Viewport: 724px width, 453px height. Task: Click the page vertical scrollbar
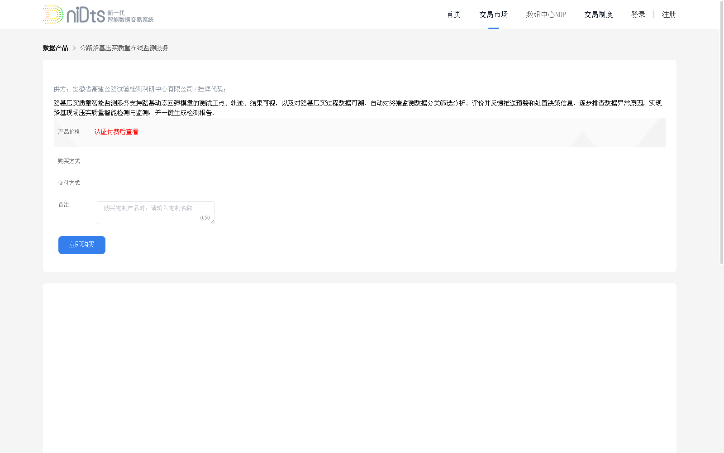[x=722, y=132]
